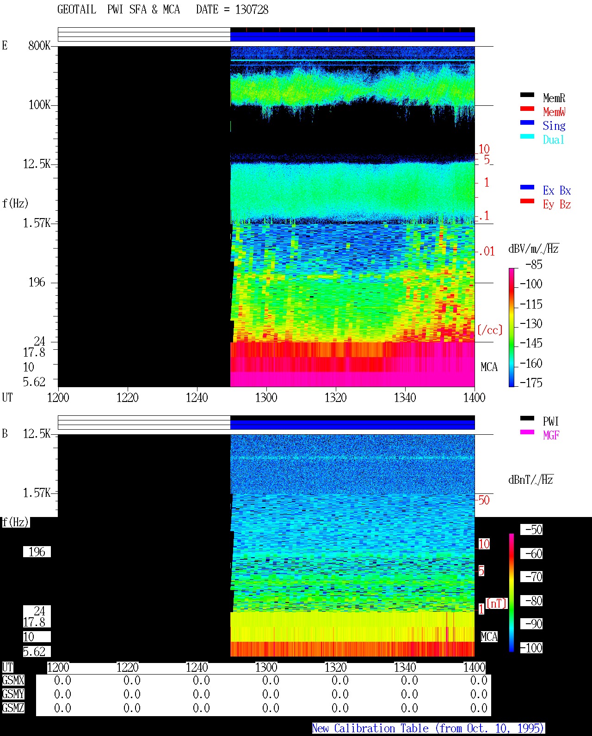Click the 1220 time tick under E panel
The width and height of the screenshot is (592, 736).
coord(127,397)
